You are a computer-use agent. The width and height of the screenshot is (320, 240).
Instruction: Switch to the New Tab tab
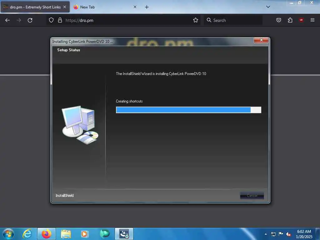point(105,7)
